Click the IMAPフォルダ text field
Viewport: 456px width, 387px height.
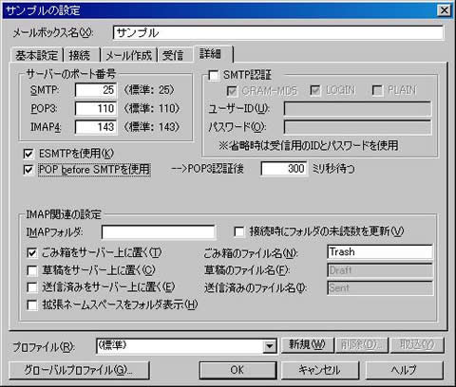tap(159, 232)
